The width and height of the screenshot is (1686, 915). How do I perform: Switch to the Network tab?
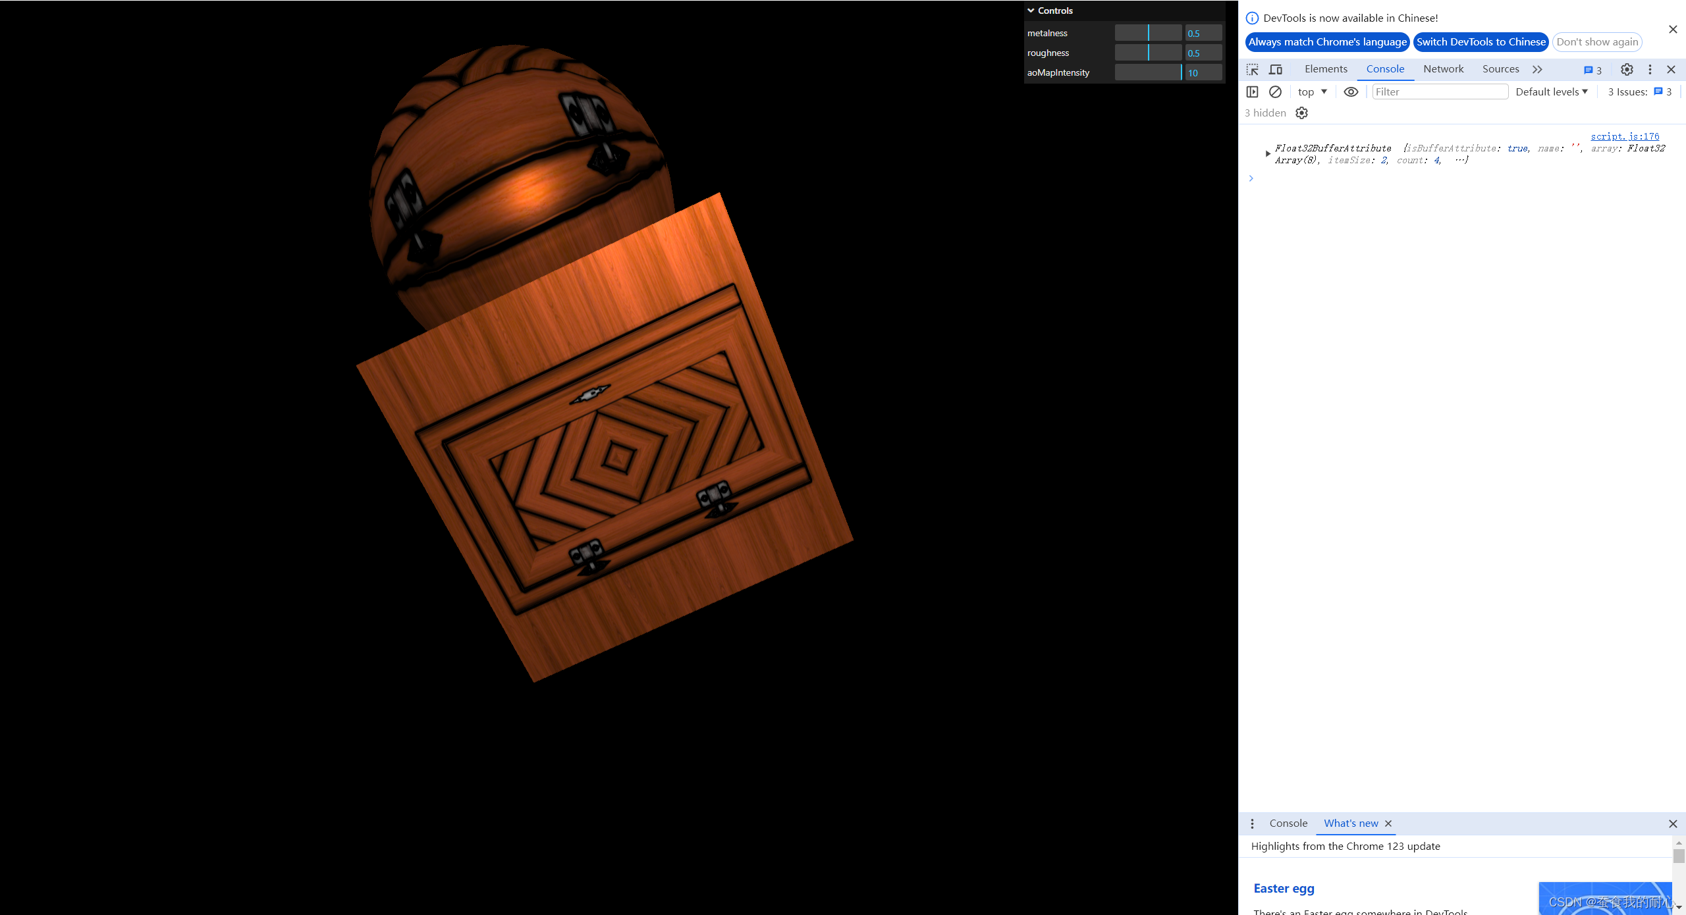[1443, 69]
